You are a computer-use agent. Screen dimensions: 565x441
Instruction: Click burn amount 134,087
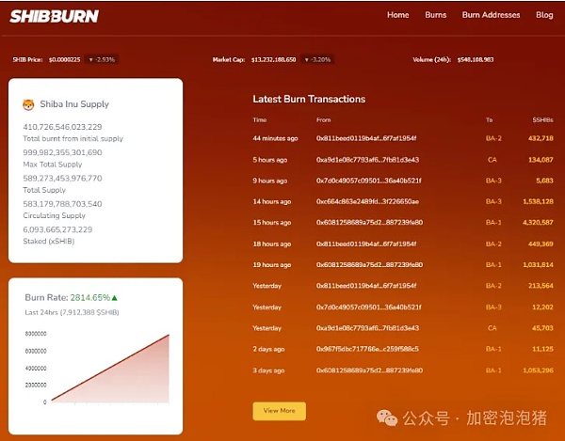click(541, 160)
